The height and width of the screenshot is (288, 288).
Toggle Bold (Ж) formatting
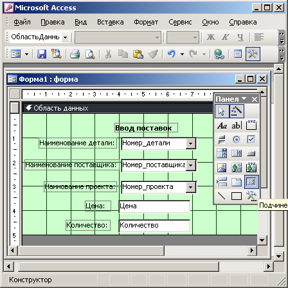coord(211,37)
